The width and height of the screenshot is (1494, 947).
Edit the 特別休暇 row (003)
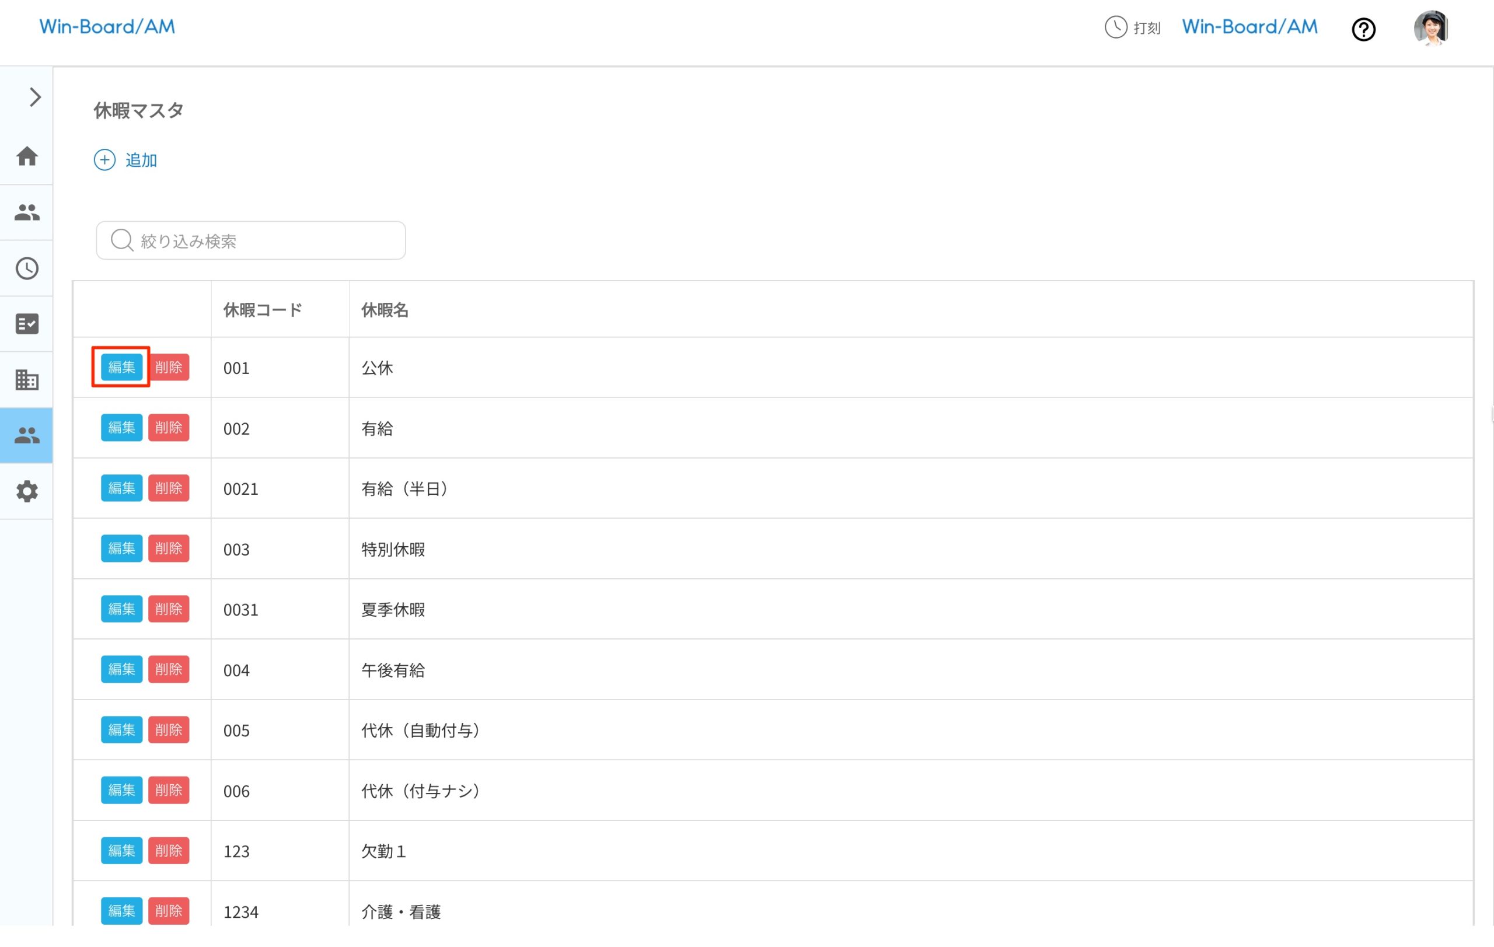coord(121,549)
